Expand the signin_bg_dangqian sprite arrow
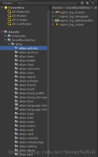 tap(53, 16)
